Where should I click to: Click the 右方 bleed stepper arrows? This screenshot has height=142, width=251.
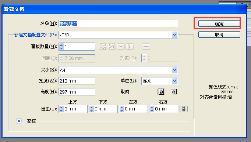coord(152,109)
